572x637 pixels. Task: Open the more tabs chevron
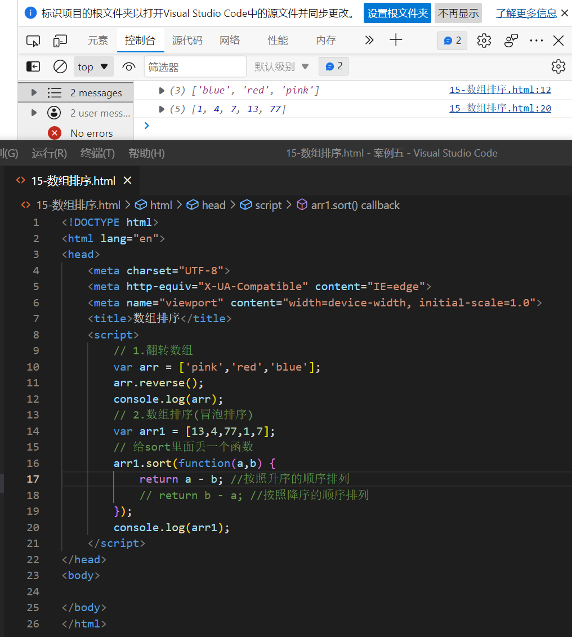(369, 40)
